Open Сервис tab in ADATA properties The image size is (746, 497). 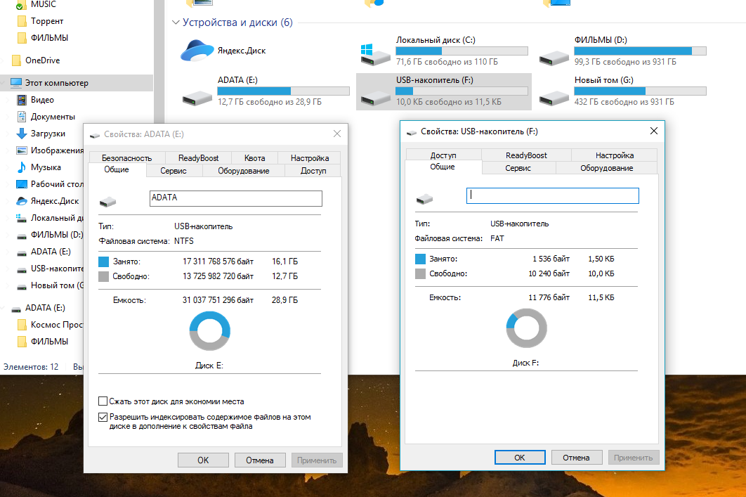coord(174,171)
